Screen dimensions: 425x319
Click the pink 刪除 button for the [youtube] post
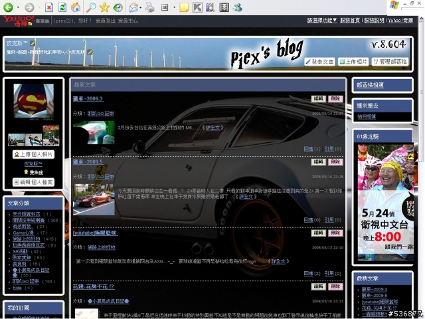[335, 233]
